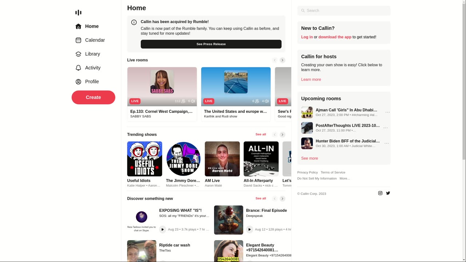Open Callin's Instagram icon
The height and width of the screenshot is (262, 466).
tap(380, 193)
